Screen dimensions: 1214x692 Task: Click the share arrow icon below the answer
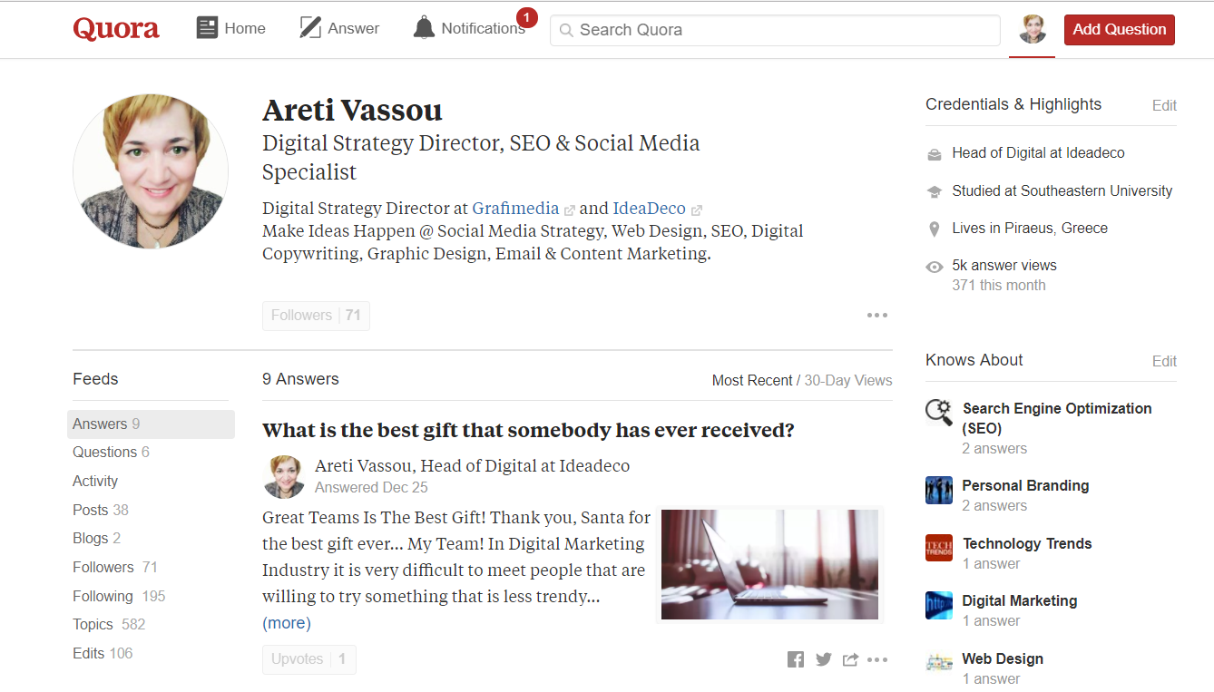[x=850, y=659]
